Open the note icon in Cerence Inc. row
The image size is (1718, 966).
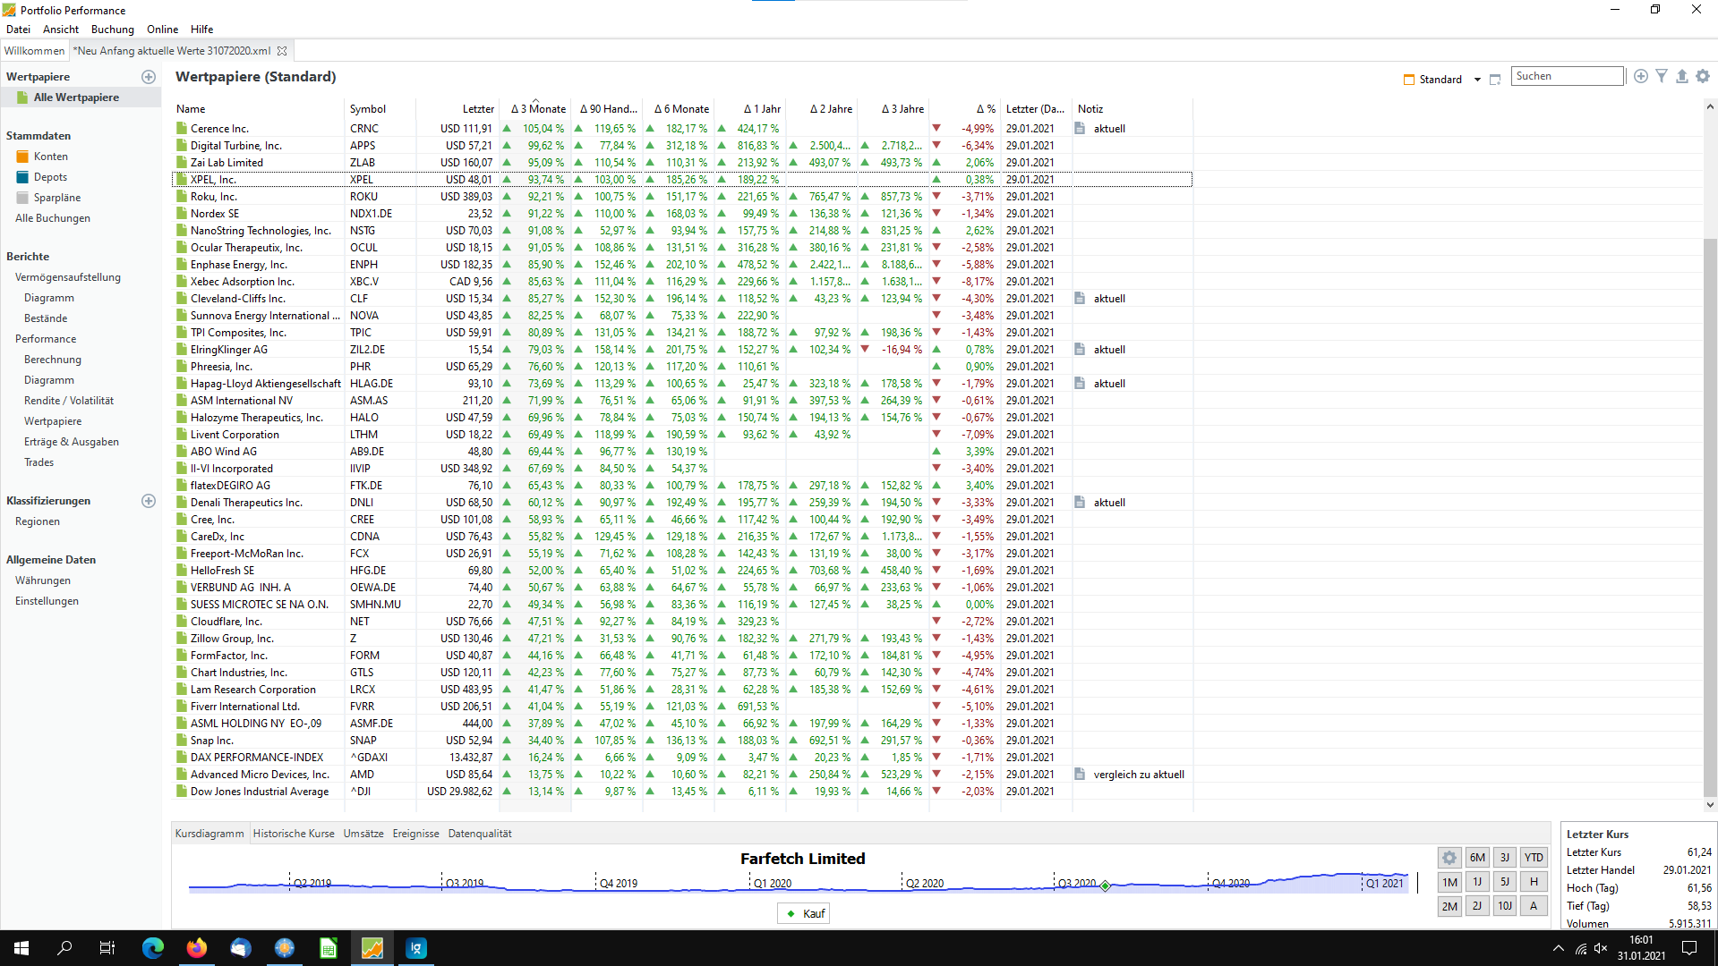[1080, 129]
